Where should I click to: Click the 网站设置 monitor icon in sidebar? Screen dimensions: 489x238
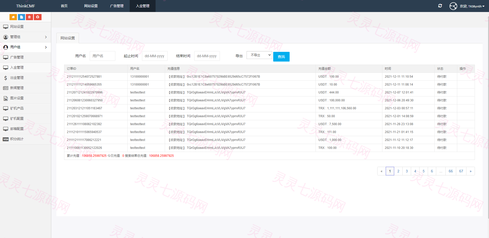[6, 27]
